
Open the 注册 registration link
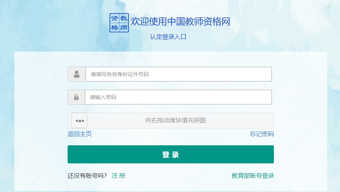tap(118, 175)
